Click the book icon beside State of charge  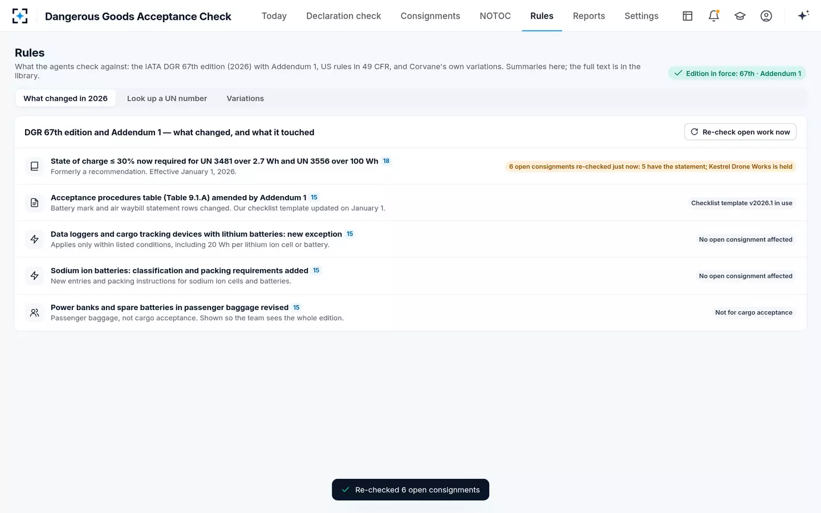click(34, 166)
